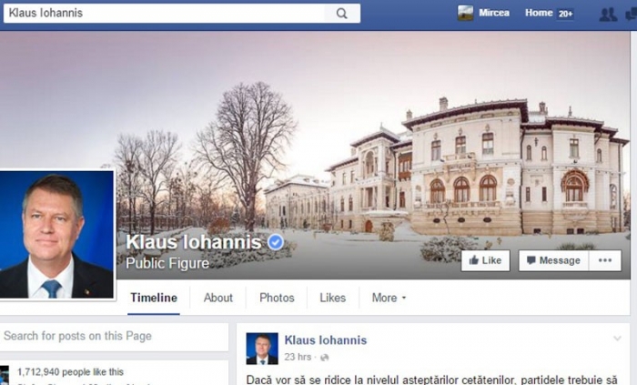Click Mircea's name in top bar

pyautogui.click(x=494, y=13)
